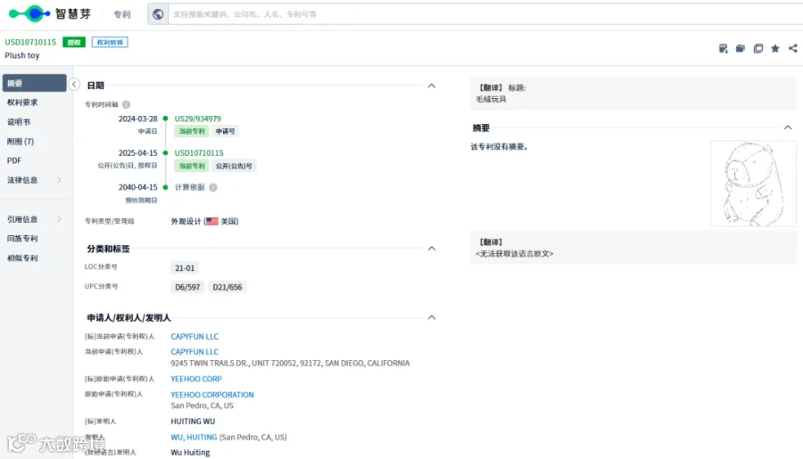Click the 申请号 tag

coord(225,132)
